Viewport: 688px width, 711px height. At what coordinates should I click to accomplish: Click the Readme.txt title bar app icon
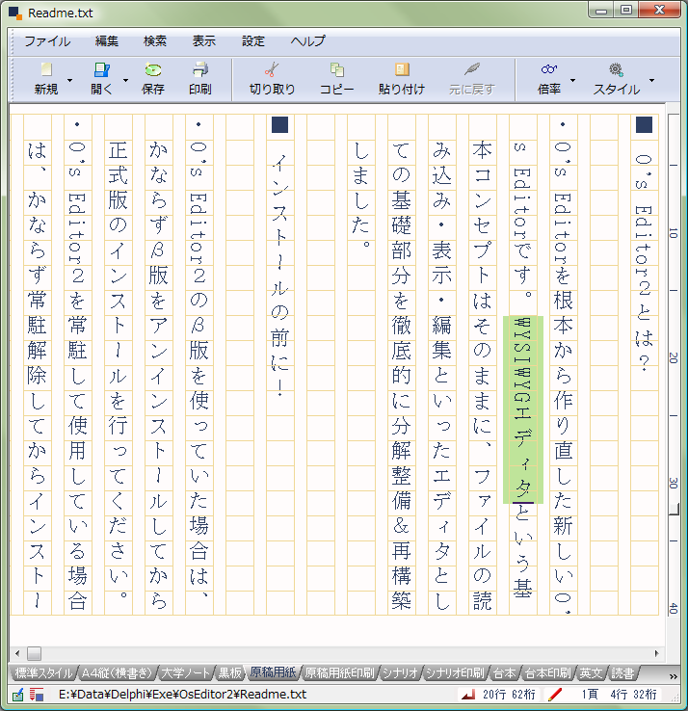coord(15,13)
